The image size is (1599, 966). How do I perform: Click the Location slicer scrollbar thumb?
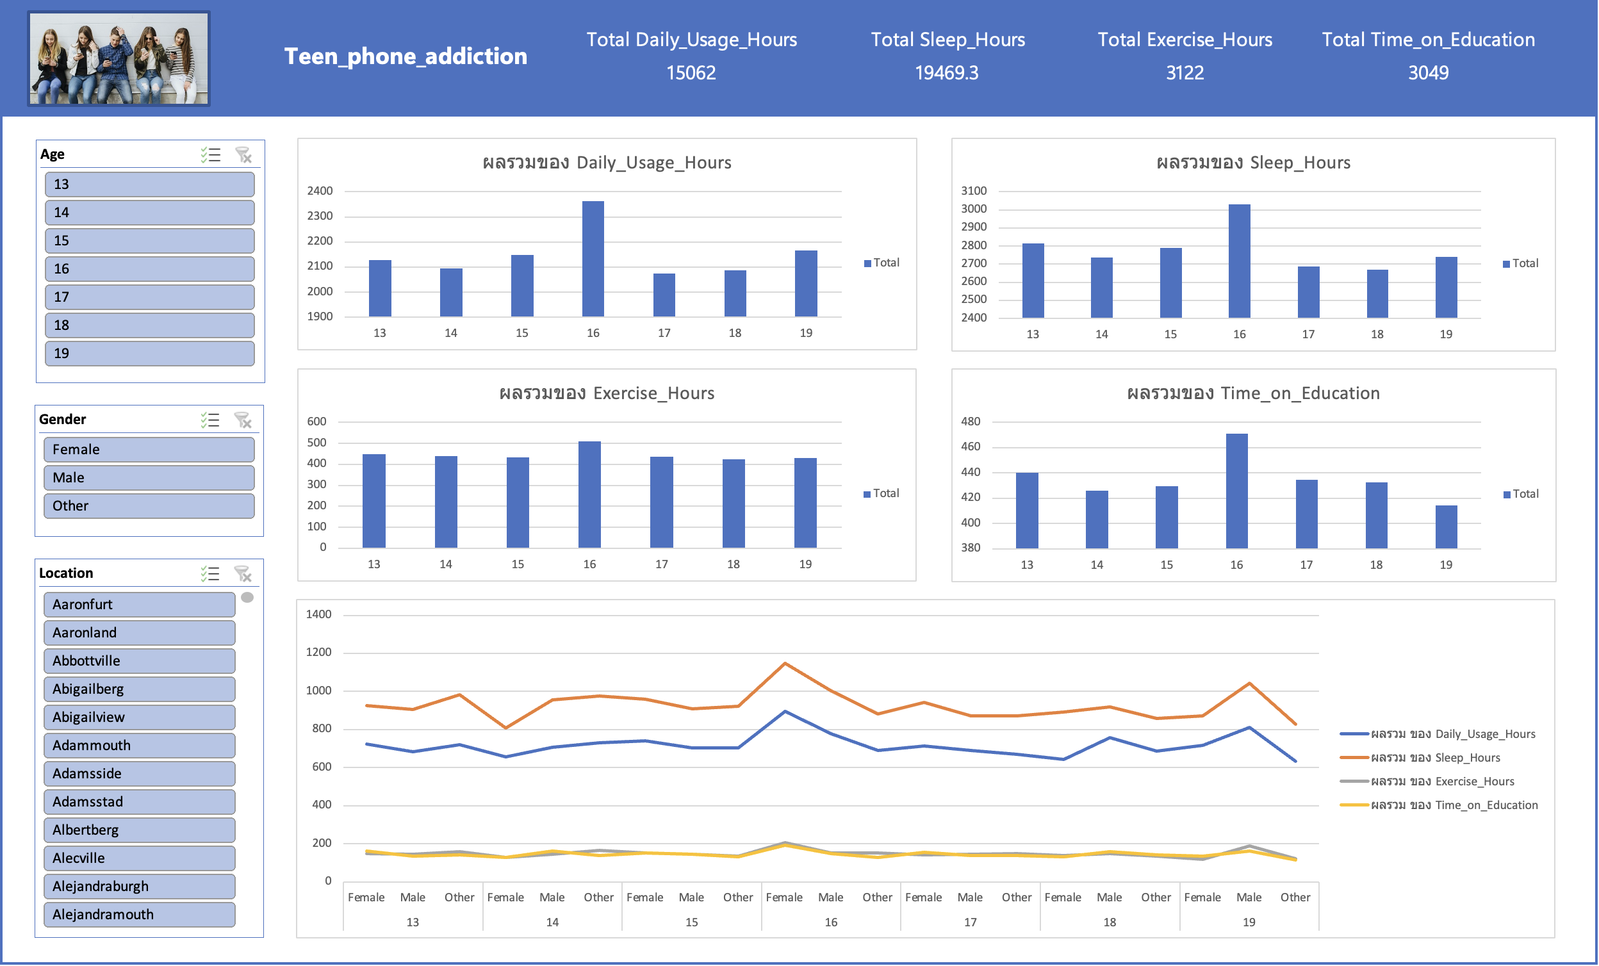(247, 598)
